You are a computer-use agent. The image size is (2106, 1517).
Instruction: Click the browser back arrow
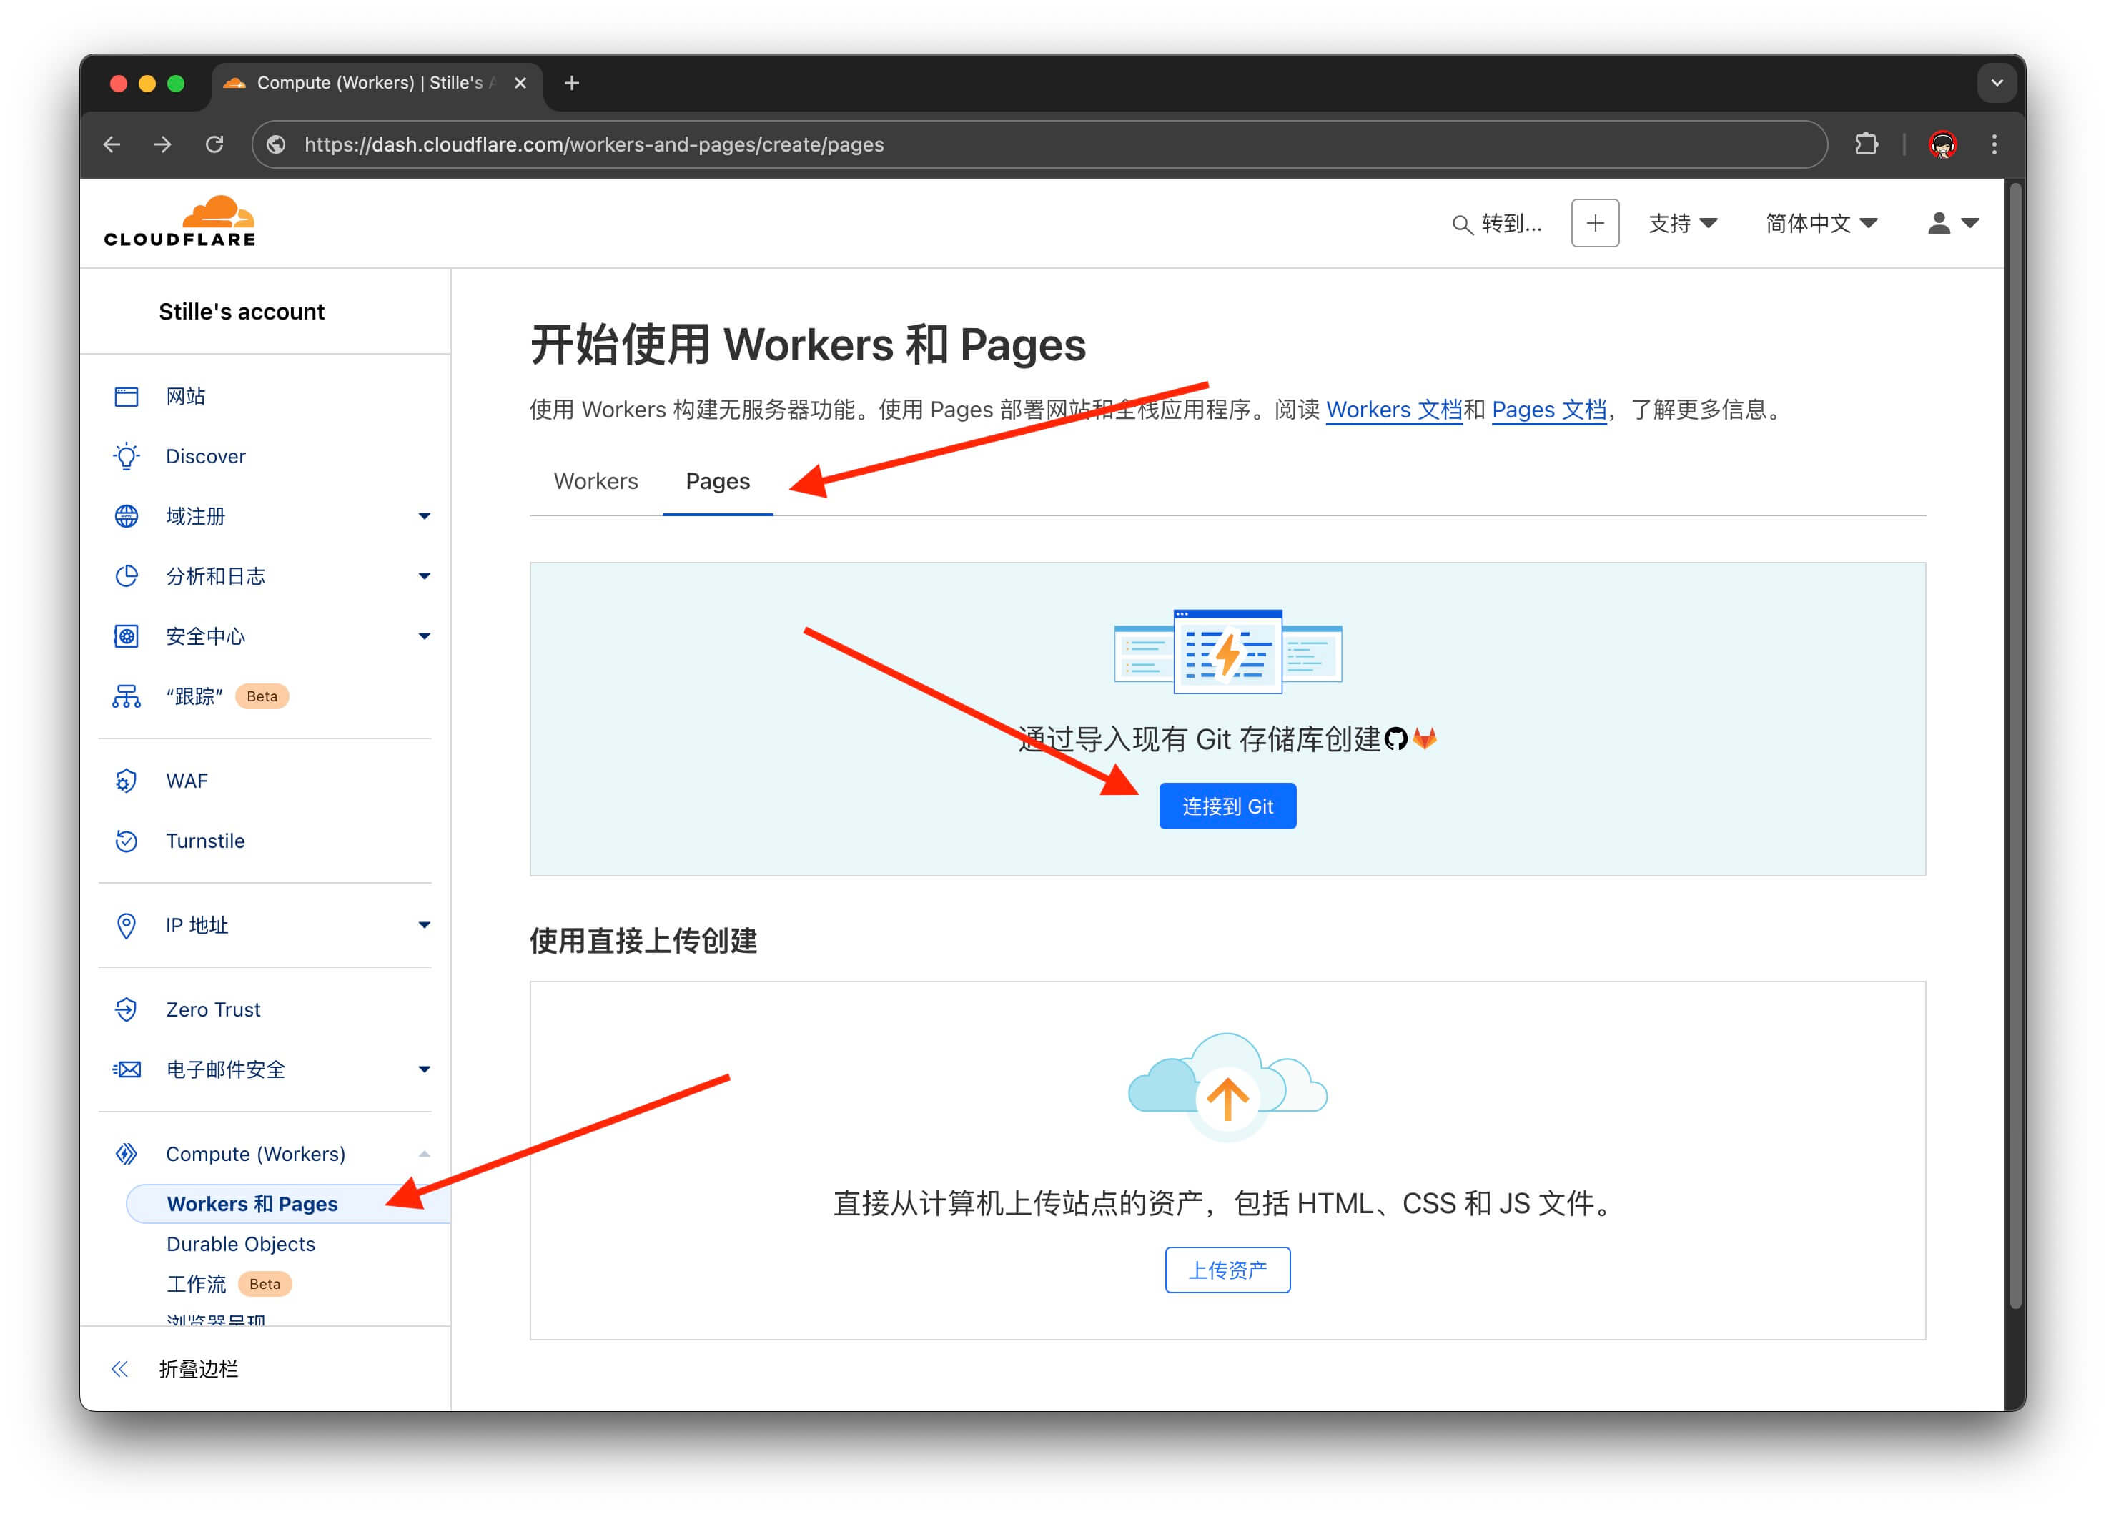point(112,145)
